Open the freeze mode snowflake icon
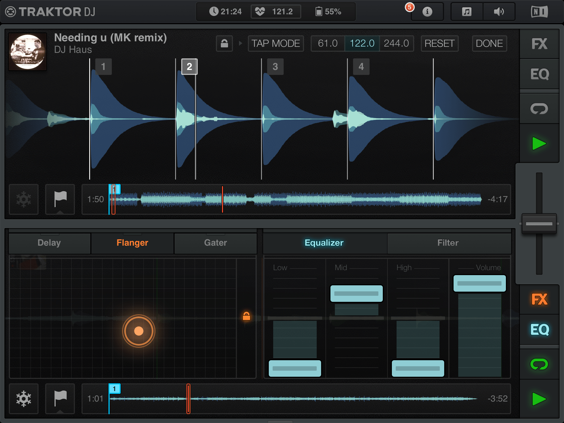 pyautogui.click(x=24, y=199)
